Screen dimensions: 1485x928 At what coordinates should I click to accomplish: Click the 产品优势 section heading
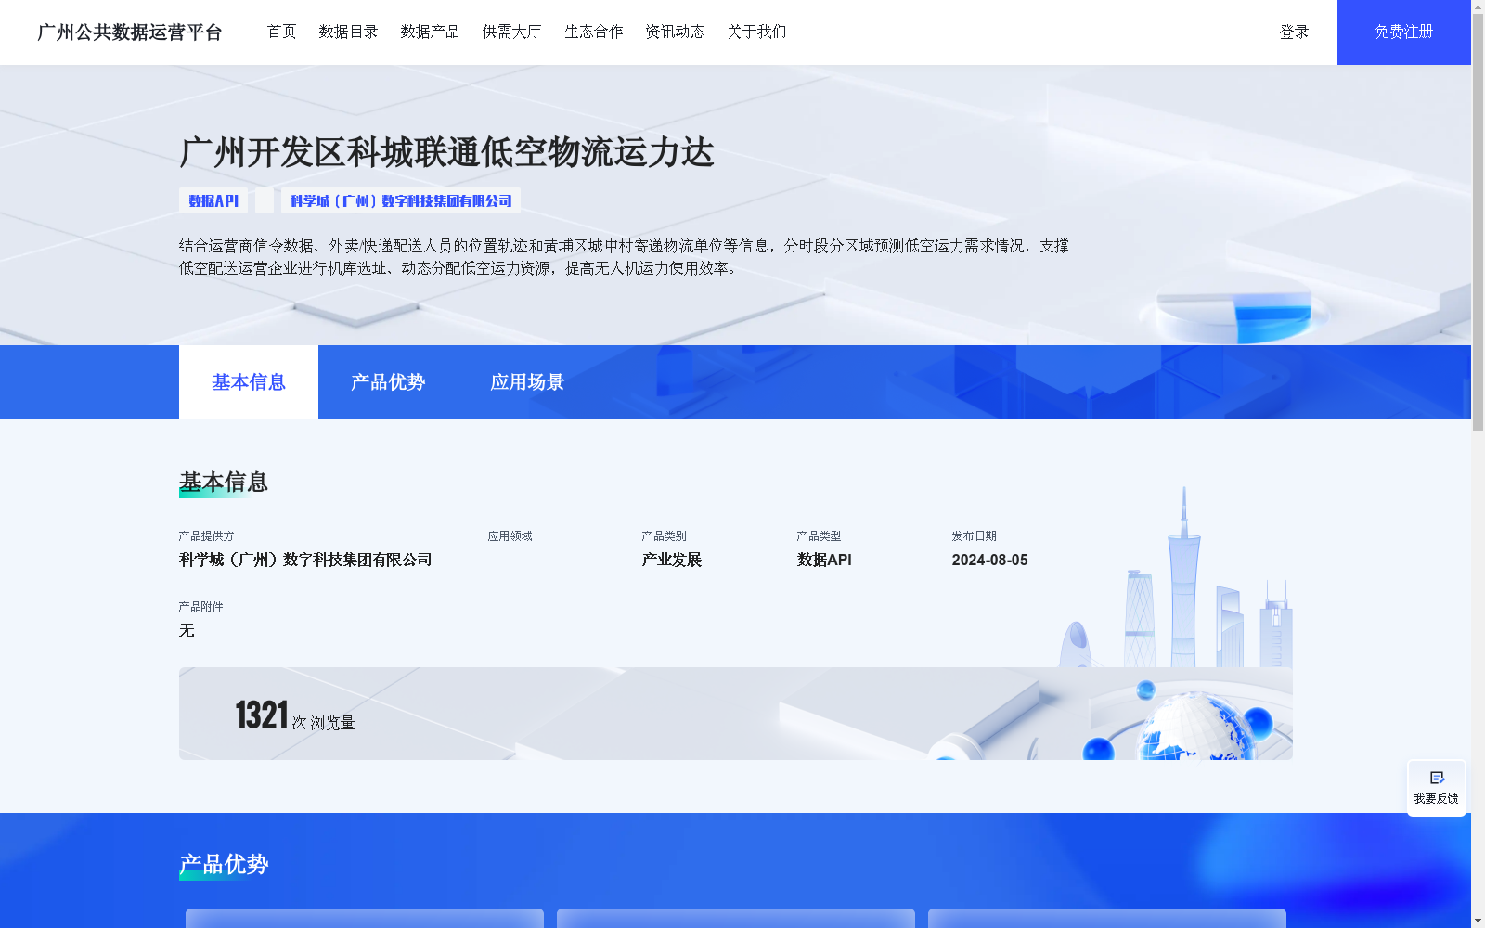pyautogui.click(x=224, y=865)
